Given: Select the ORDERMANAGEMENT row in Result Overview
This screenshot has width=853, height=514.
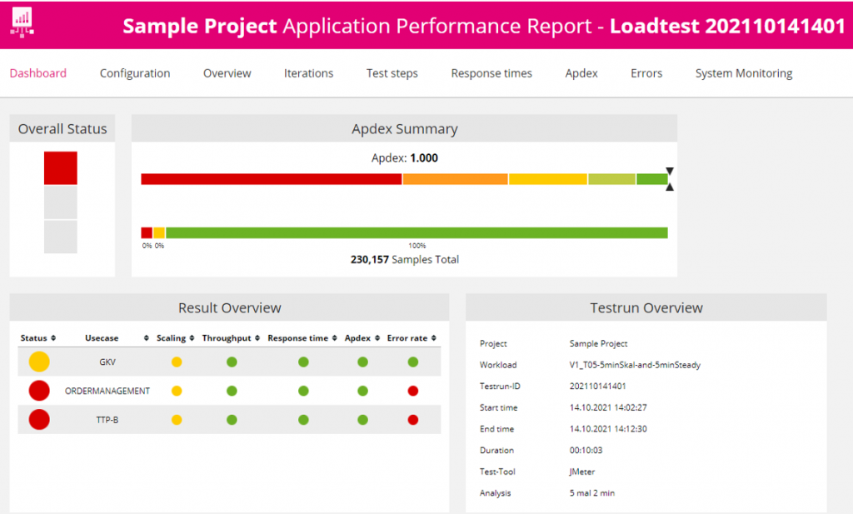Looking at the screenshot, I should (x=108, y=390).
